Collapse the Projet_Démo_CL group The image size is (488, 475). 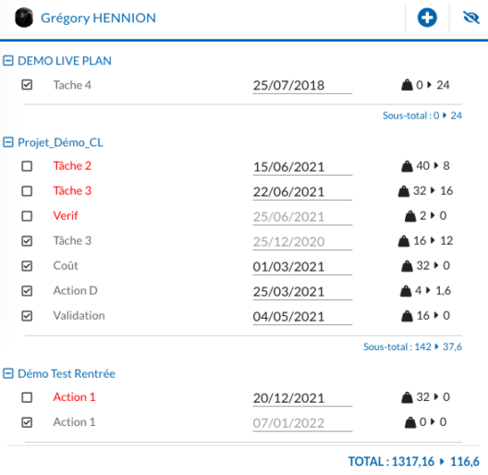[8, 142]
